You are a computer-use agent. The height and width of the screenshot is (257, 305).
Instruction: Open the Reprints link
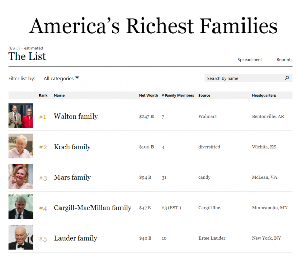point(284,60)
